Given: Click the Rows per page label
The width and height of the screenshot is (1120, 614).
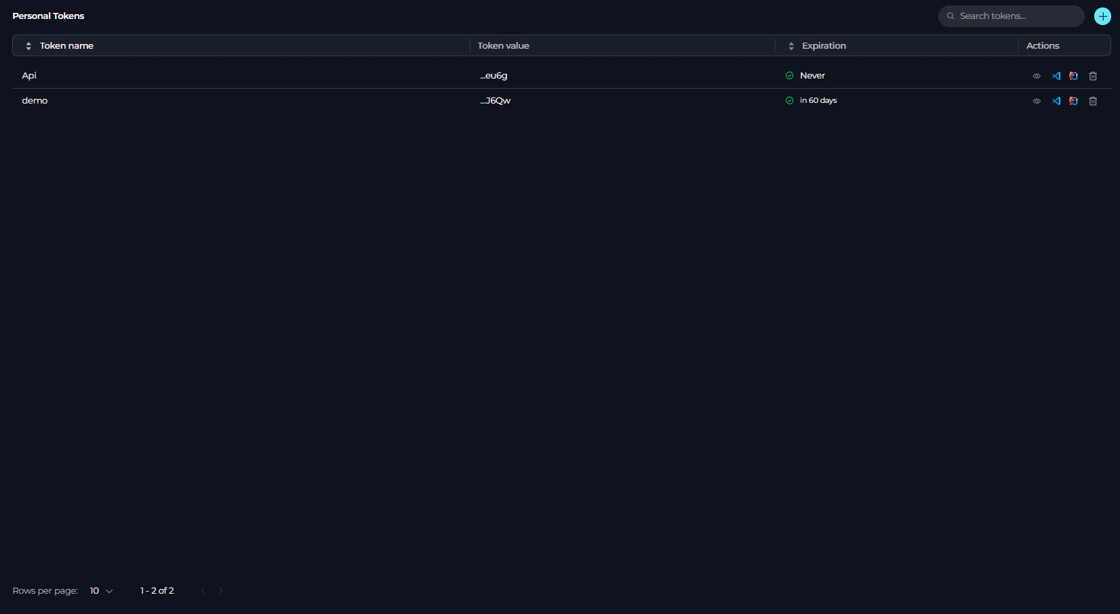Looking at the screenshot, I should pyautogui.click(x=45, y=591).
